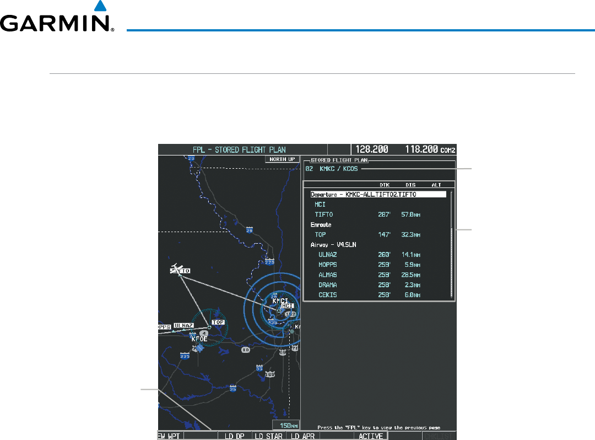Click the NORTH UP orientation box

282,159
